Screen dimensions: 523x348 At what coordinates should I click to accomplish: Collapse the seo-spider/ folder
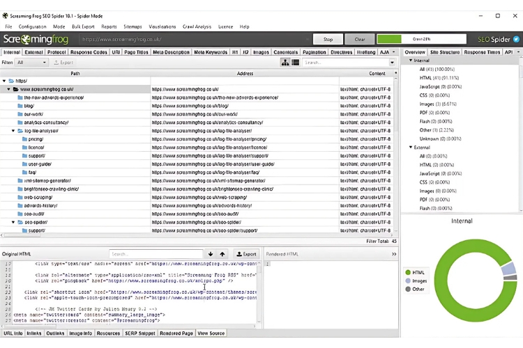click(13, 222)
